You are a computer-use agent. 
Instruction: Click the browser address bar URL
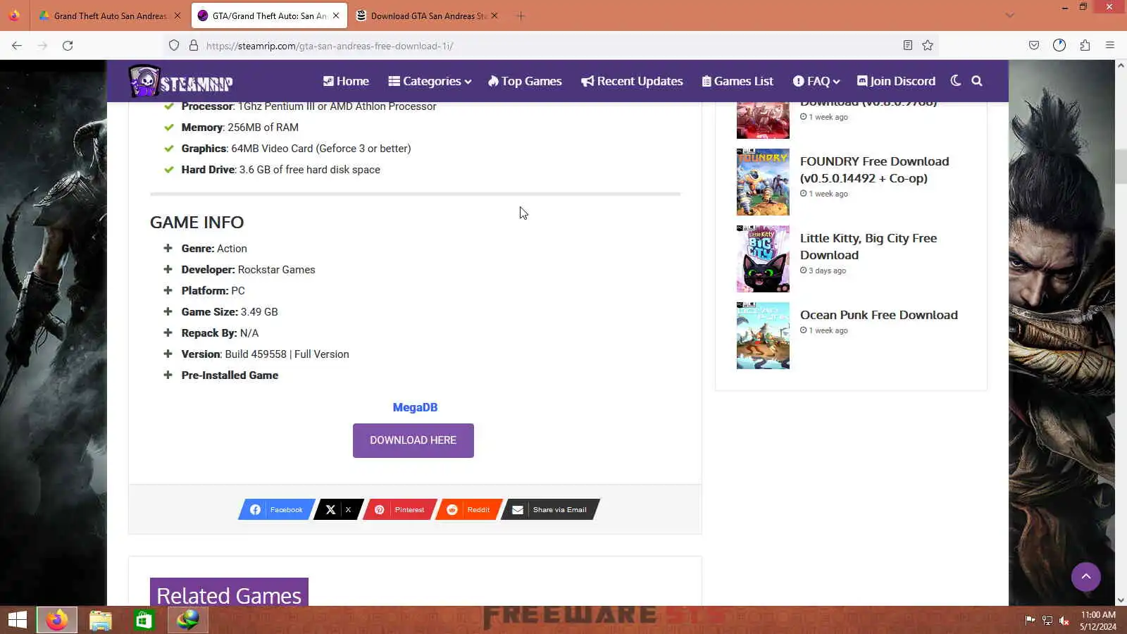(330, 46)
